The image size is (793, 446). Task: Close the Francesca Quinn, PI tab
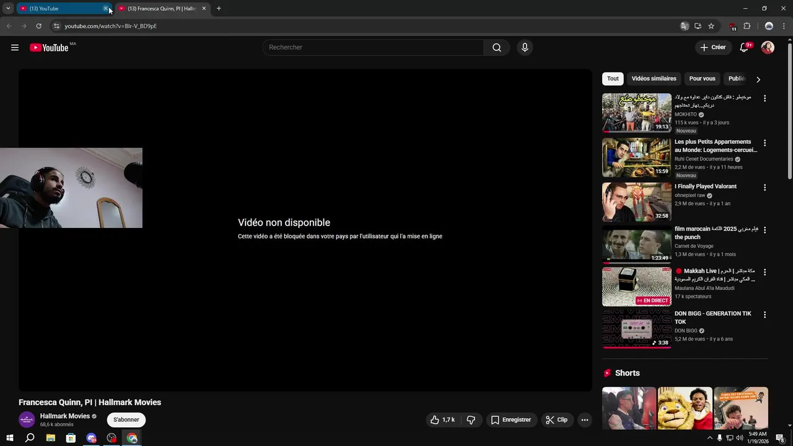coord(204,9)
